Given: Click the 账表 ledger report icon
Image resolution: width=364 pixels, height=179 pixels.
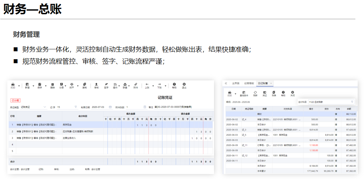Looking at the screenshot, I should [x=274, y=92].
